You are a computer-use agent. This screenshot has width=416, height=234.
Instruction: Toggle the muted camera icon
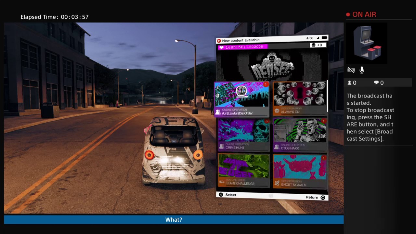tap(351, 70)
